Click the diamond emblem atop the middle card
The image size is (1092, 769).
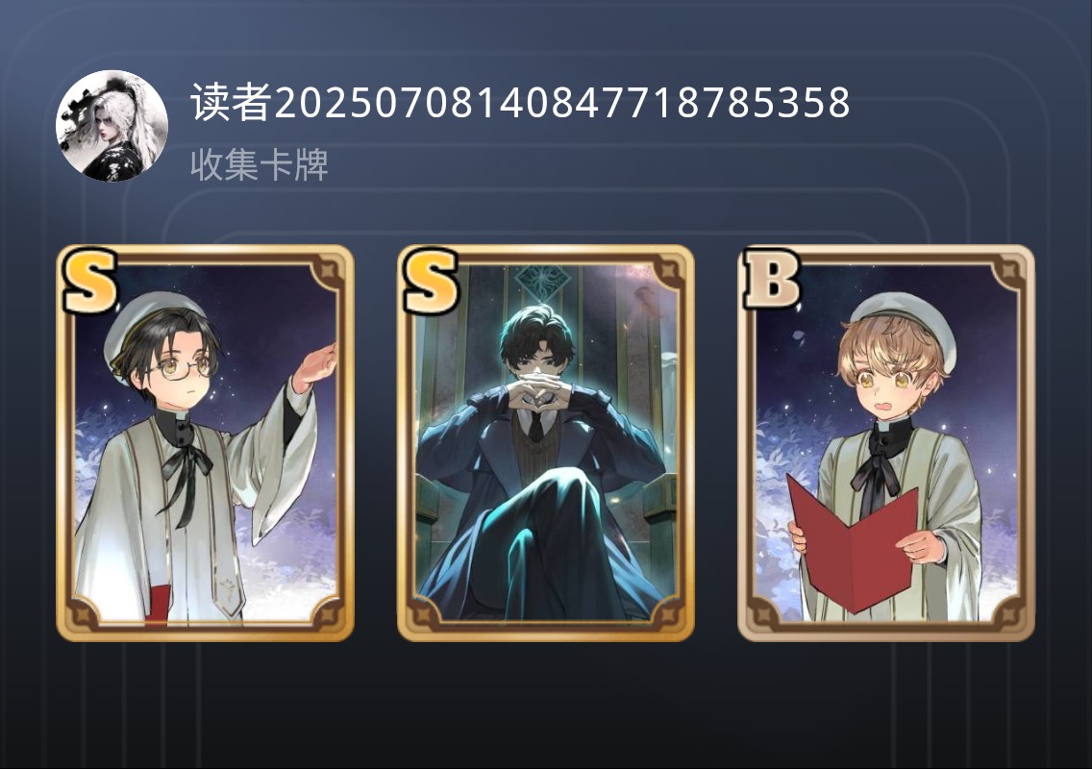[545, 280]
